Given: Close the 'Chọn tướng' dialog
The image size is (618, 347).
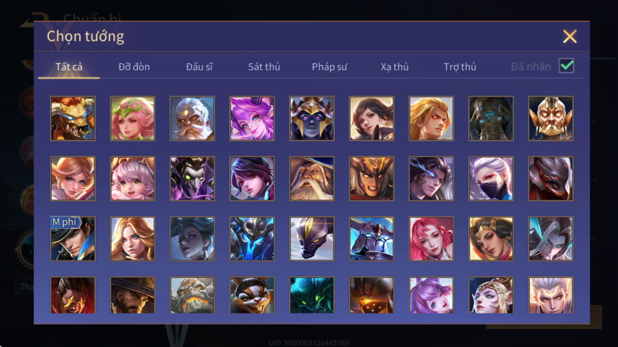Looking at the screenshot, I should pyautogui.click(x=570, y=37).
